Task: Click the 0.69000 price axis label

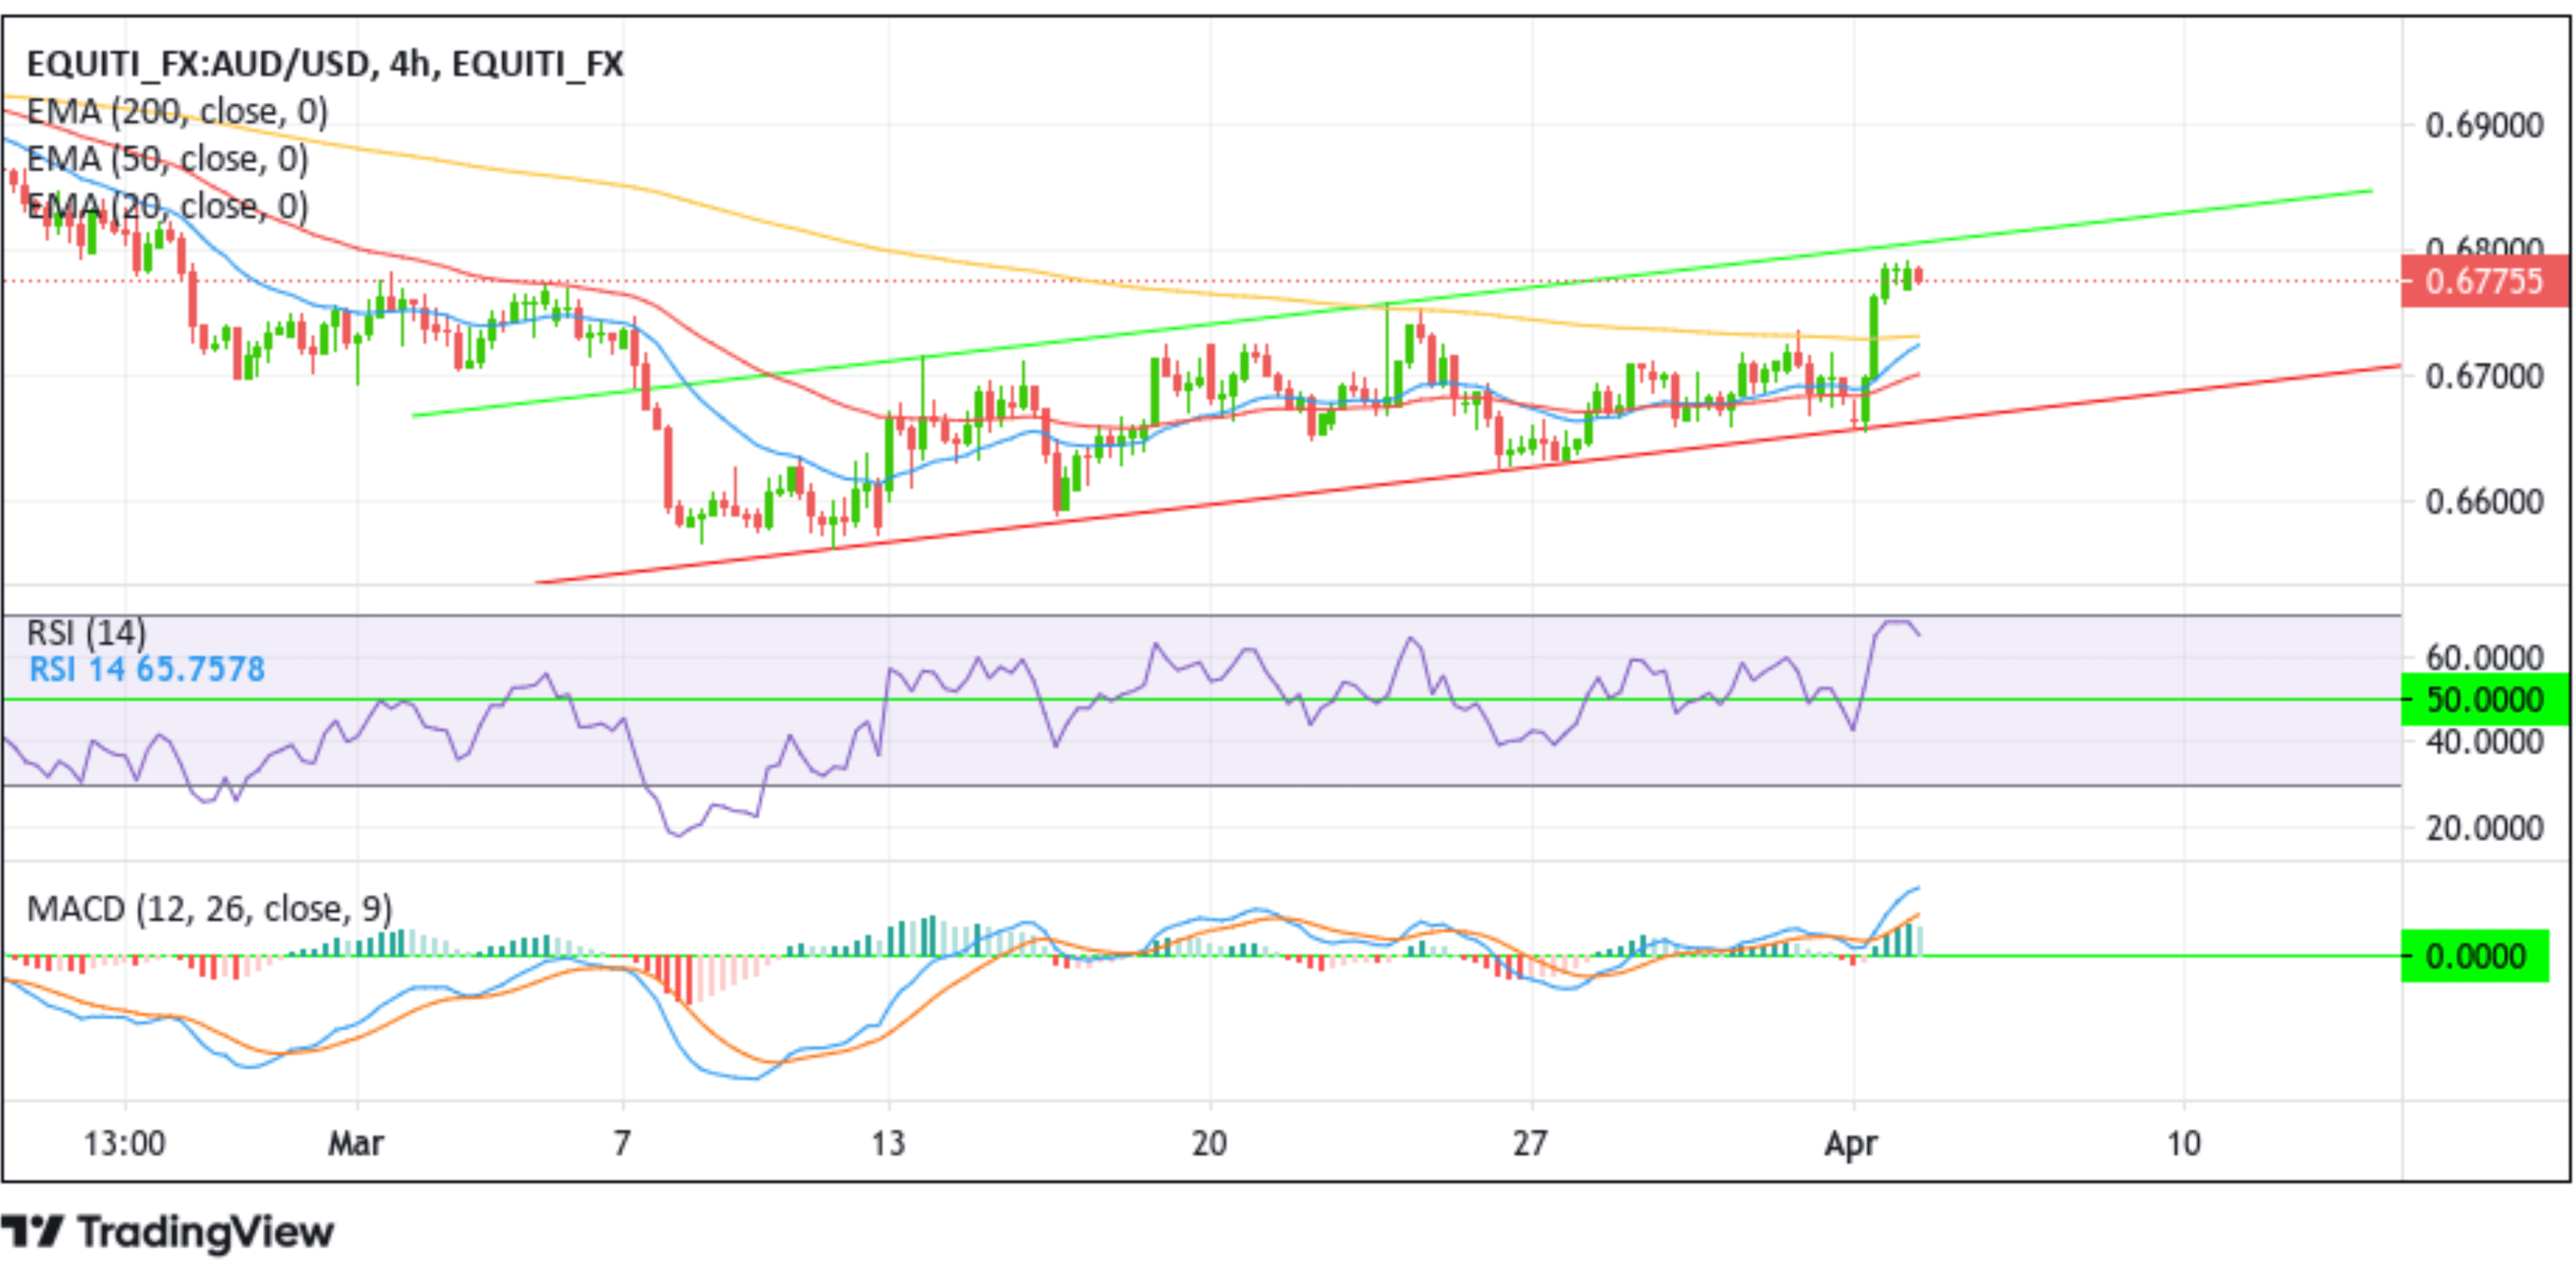Action: tap(2484, 126)
